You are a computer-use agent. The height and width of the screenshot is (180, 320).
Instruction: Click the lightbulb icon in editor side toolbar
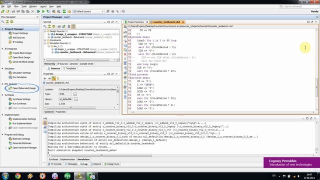click(125, 82)
